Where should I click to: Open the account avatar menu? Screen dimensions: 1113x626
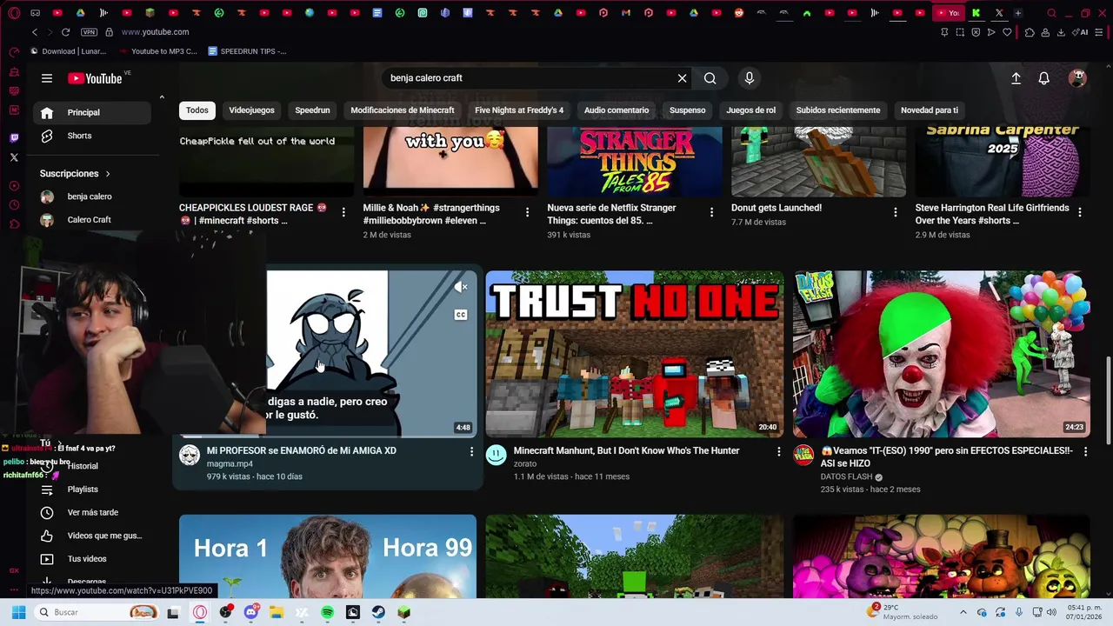tap(1077, 78)
